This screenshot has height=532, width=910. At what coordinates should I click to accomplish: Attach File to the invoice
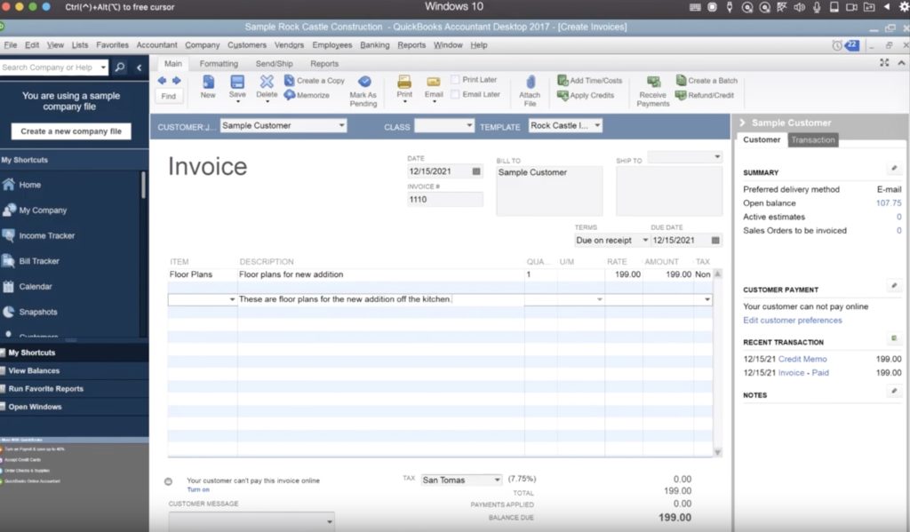click(530, 91)
